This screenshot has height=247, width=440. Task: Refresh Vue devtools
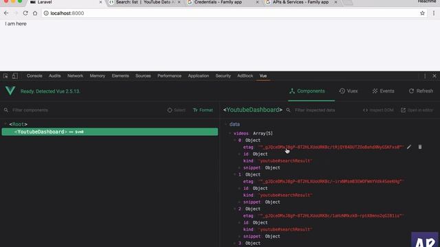click(421, 91)
